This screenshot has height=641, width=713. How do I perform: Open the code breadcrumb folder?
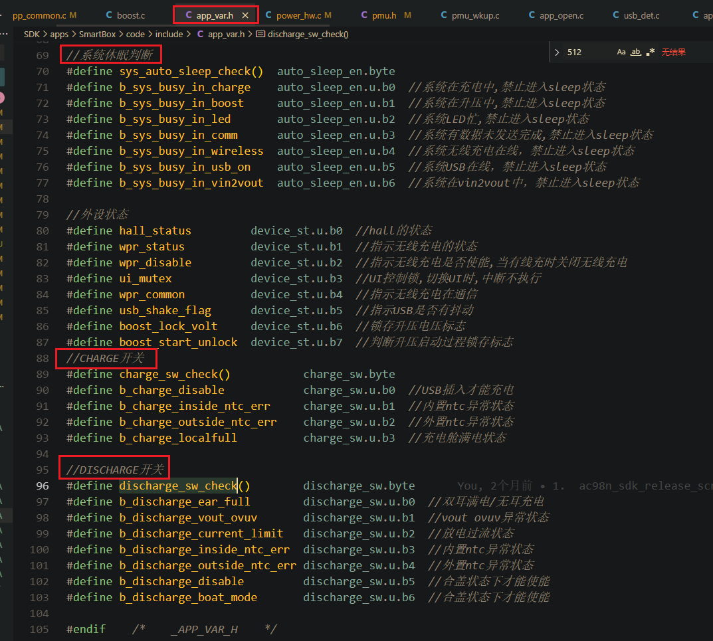coord(136,34)
